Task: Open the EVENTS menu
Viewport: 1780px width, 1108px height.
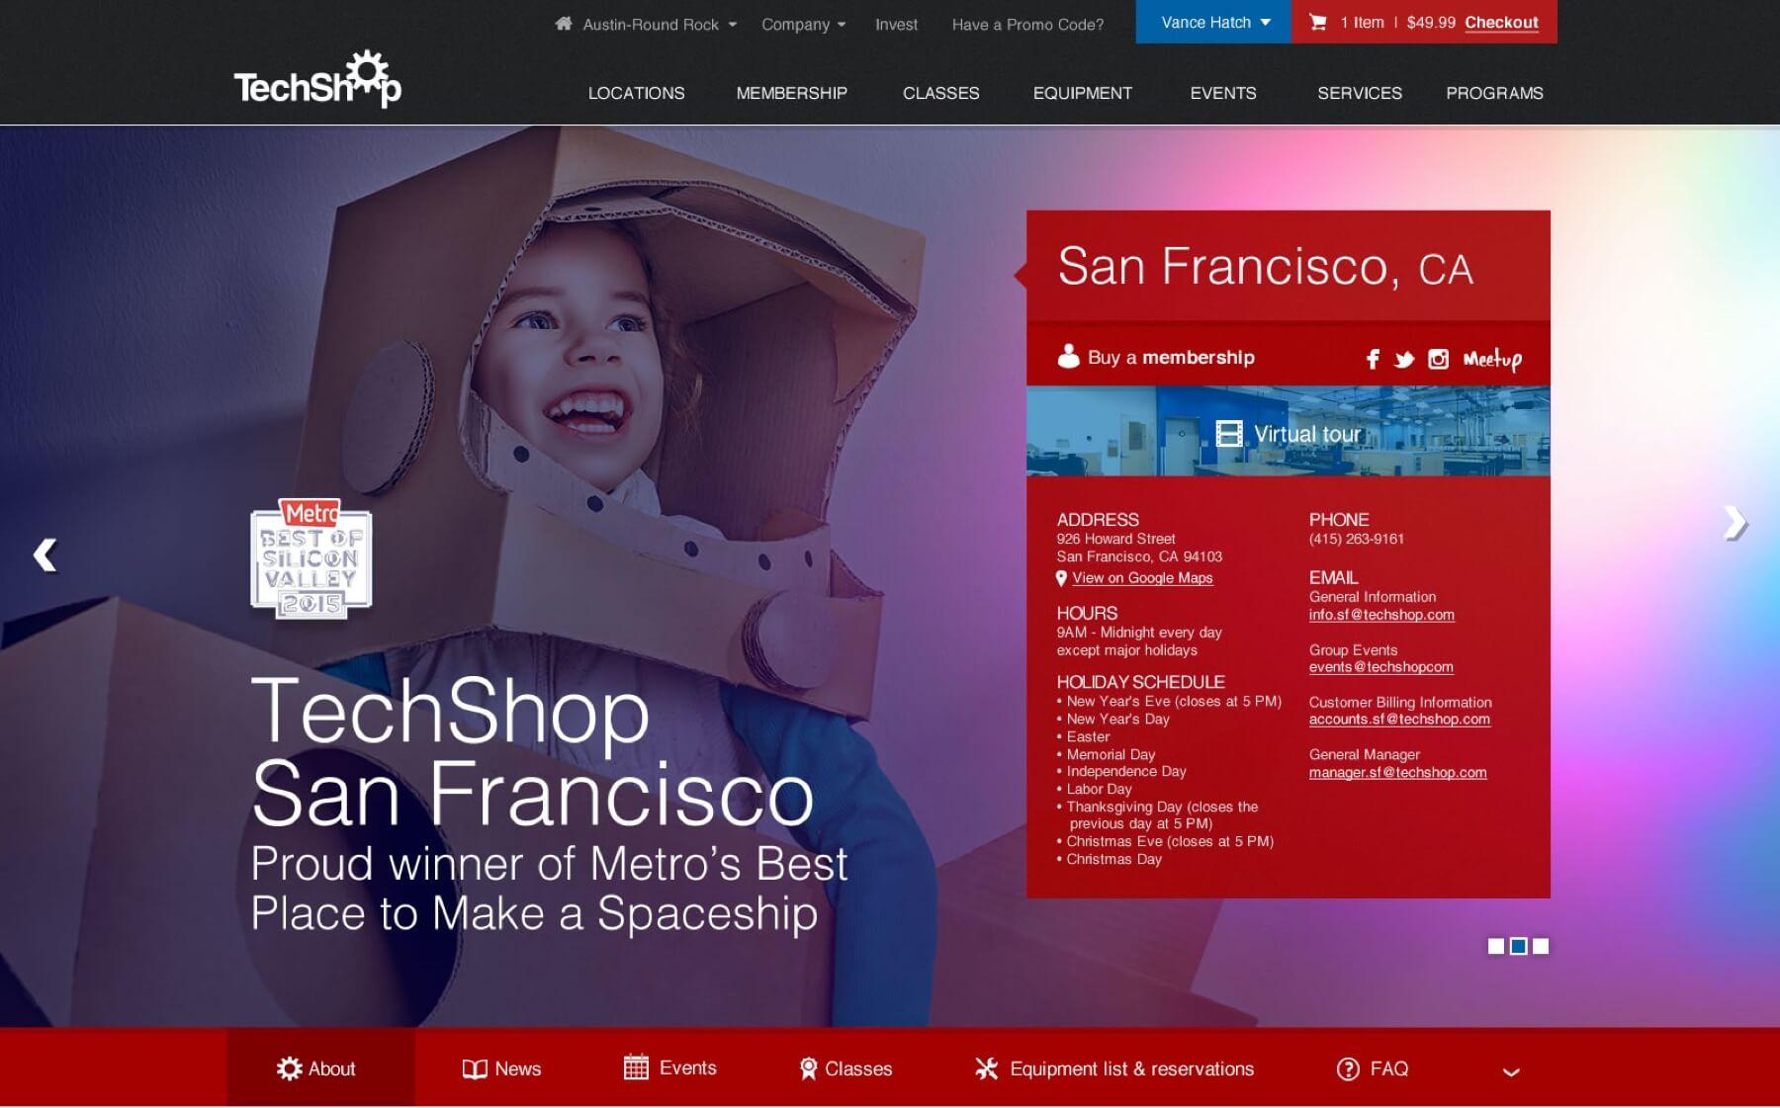Action: [x=1223, y=93]
